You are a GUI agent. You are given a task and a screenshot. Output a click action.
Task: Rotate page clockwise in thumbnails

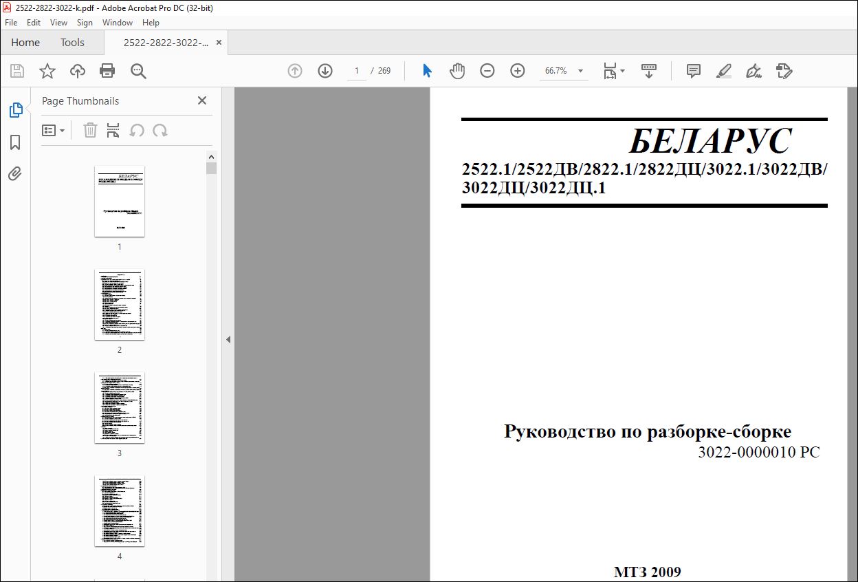coord(160,130)
